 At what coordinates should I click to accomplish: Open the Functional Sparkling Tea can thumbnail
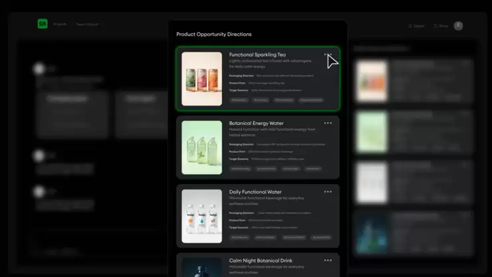(201, 79)
